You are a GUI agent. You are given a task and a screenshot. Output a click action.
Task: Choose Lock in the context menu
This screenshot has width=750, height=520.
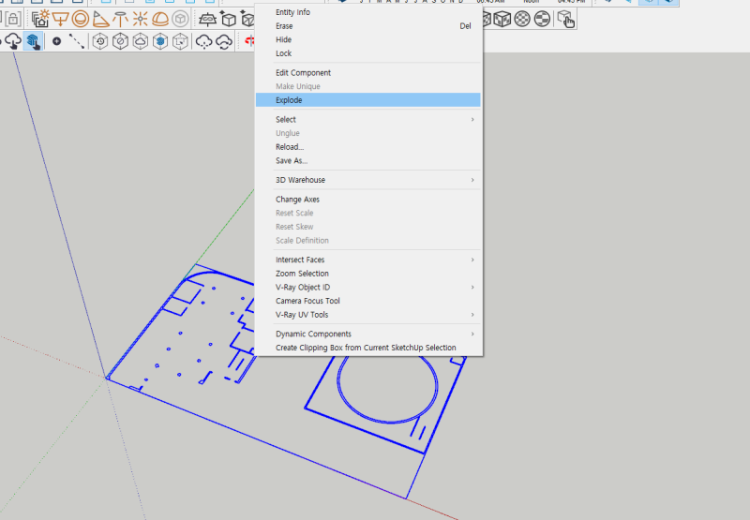367,53
